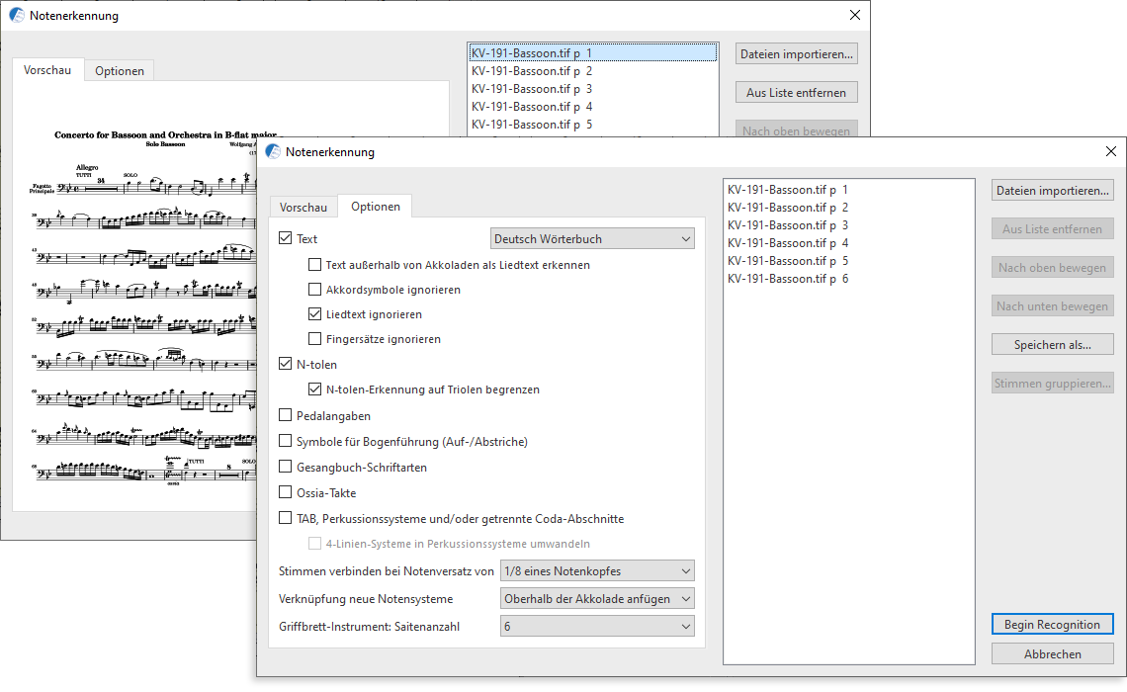The height and width of the screenshot is (692, 1127).
Task: Close the front Notenerkennung dialog
Action: (x=1111, y=152)
